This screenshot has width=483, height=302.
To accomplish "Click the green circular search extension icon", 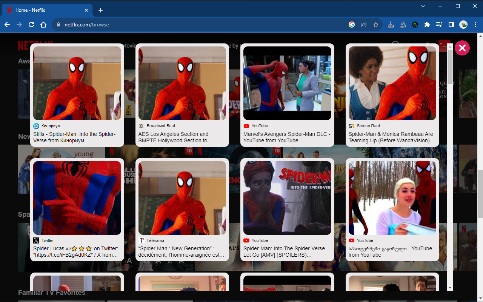I will 415,25.
